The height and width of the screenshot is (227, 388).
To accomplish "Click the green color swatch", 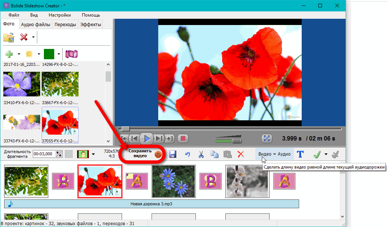I will click(49, 54).
